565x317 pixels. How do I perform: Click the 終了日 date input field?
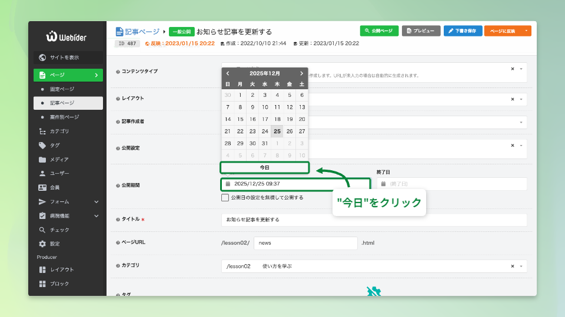[451, 184]
